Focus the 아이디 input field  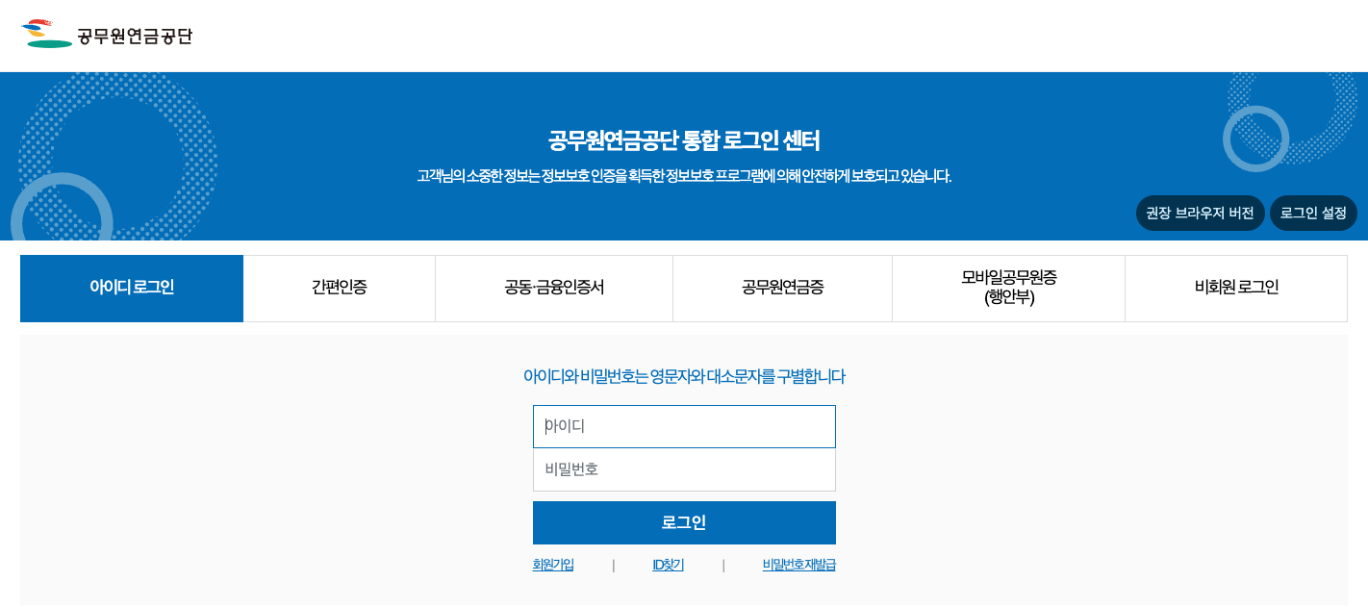pyautogui.click(x=684, y=426)
